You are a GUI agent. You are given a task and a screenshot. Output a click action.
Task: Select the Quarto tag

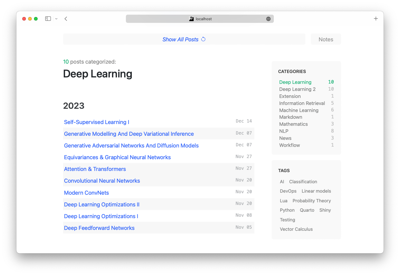tap(307, 210)
